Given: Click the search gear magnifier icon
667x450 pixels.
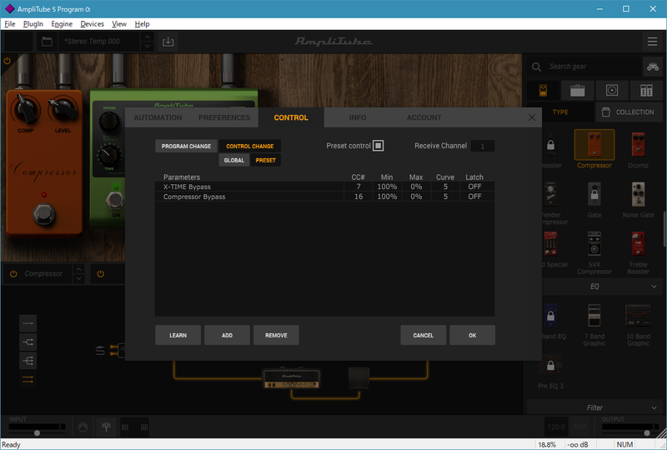Looking at the screenshot, I should (536, 67).
